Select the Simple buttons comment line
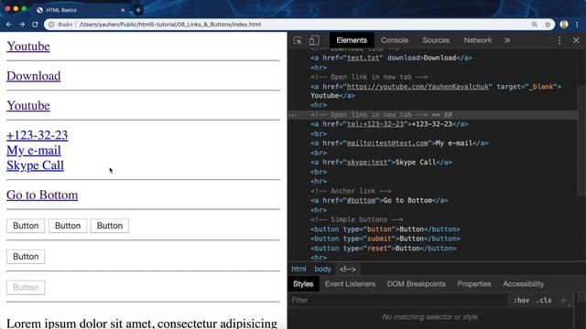 tap(357, 219)
